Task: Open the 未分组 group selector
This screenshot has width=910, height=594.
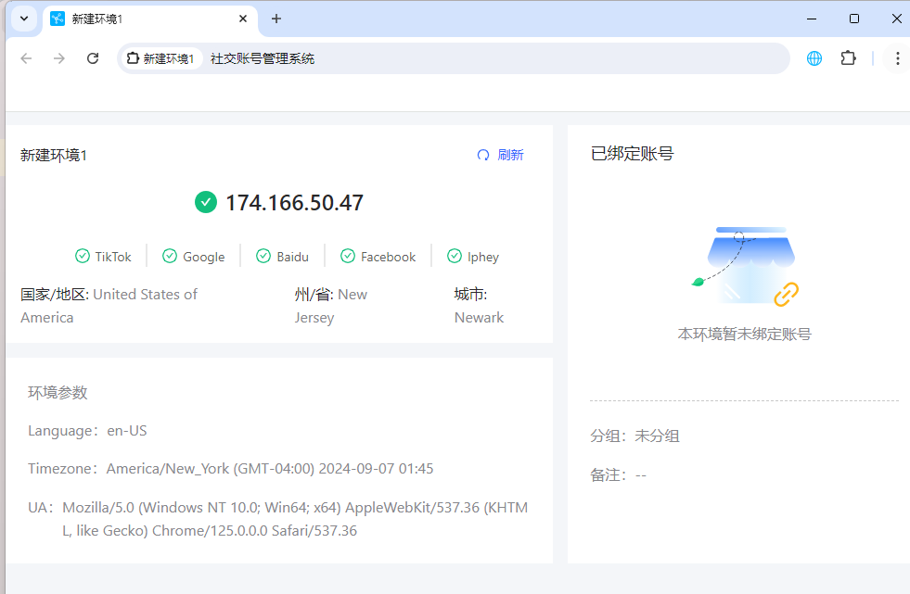Action: (x=657, y=436)
